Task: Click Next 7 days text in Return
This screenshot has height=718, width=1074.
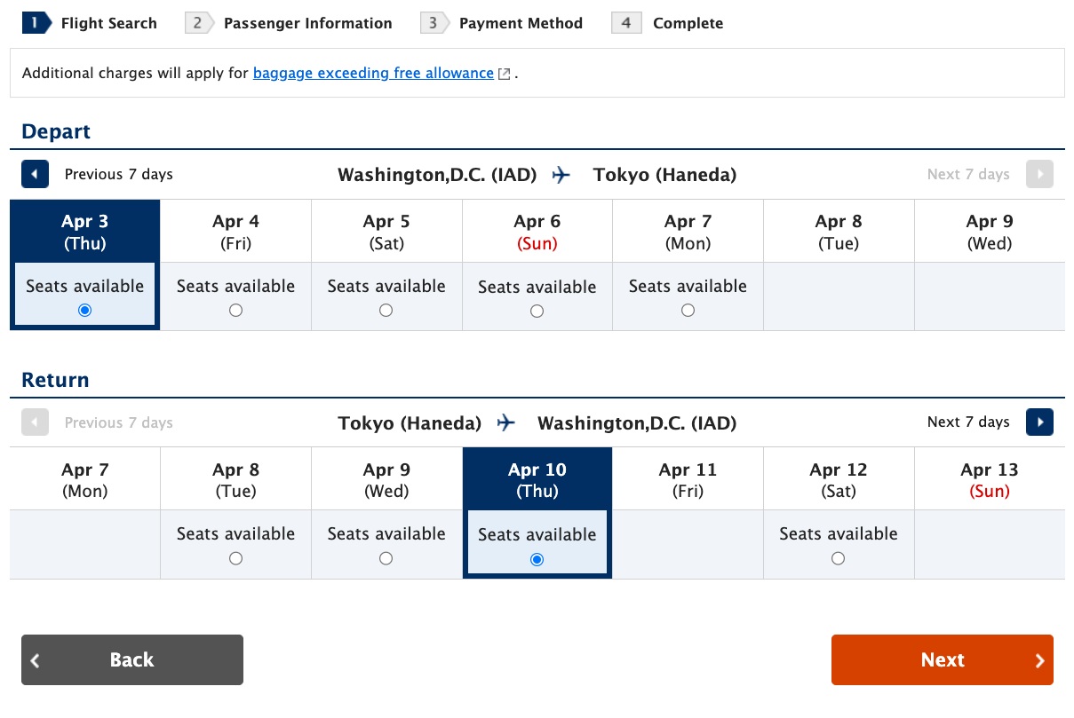Action: pos(968,422)
